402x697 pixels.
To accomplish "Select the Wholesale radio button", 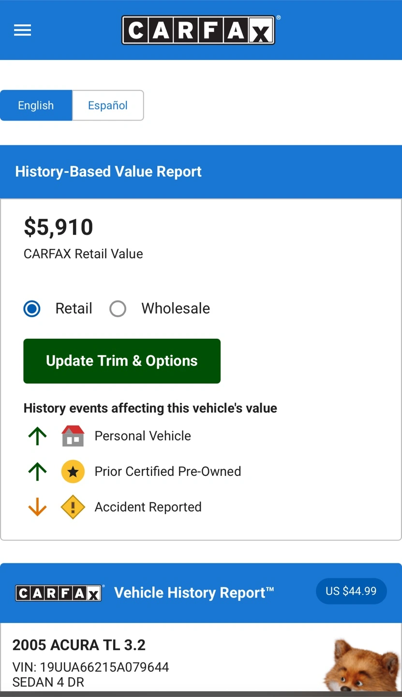I will (118, 308).
